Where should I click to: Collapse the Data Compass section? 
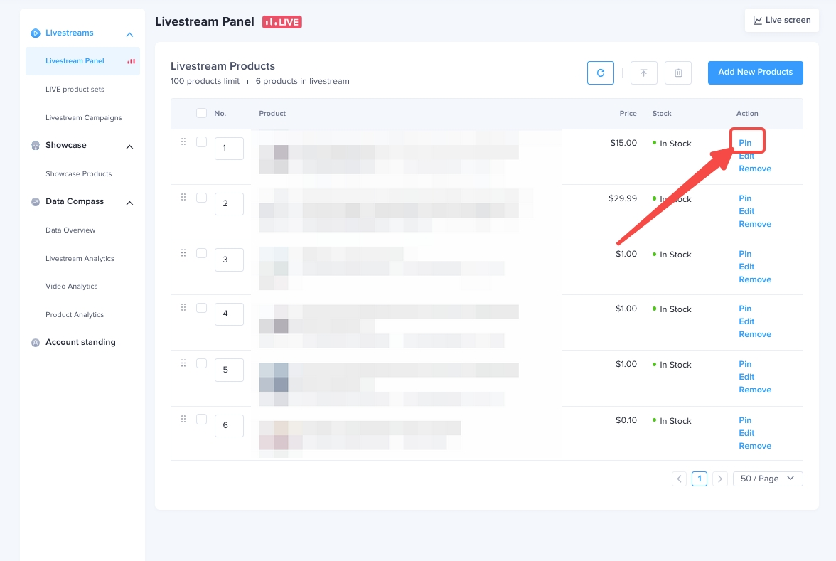pyautogui.click(x=129, y=203)
